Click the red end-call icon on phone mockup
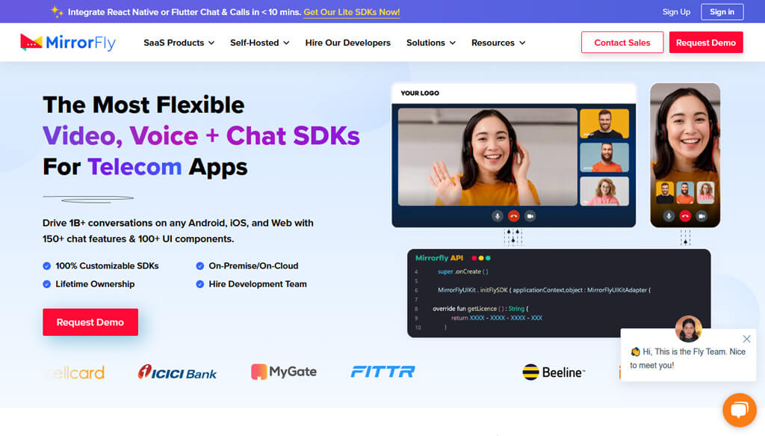This screenshot has height=436, width=765. pos(685,216)
